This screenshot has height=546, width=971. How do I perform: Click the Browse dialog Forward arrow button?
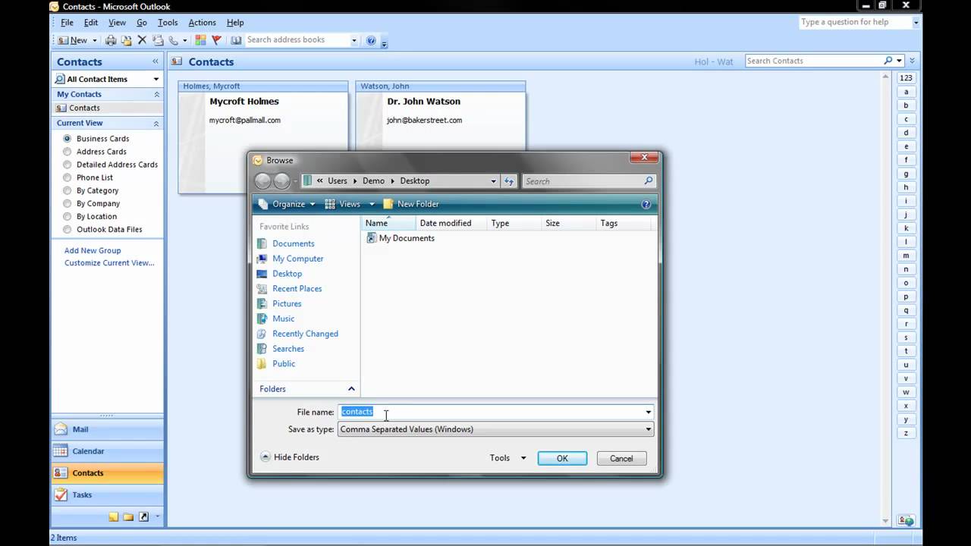pos(281,180)
